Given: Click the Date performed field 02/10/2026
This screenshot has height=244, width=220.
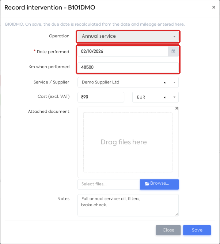Looking at the screenshot, I should click(123, 51).
